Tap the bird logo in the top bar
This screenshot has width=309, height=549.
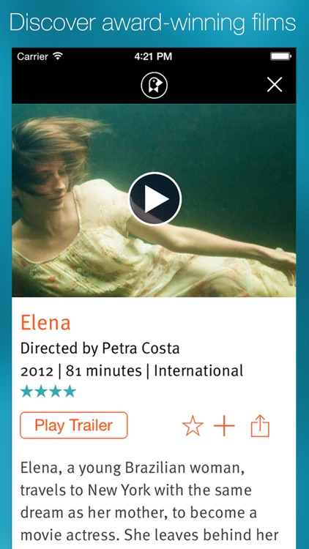[154, 85]
